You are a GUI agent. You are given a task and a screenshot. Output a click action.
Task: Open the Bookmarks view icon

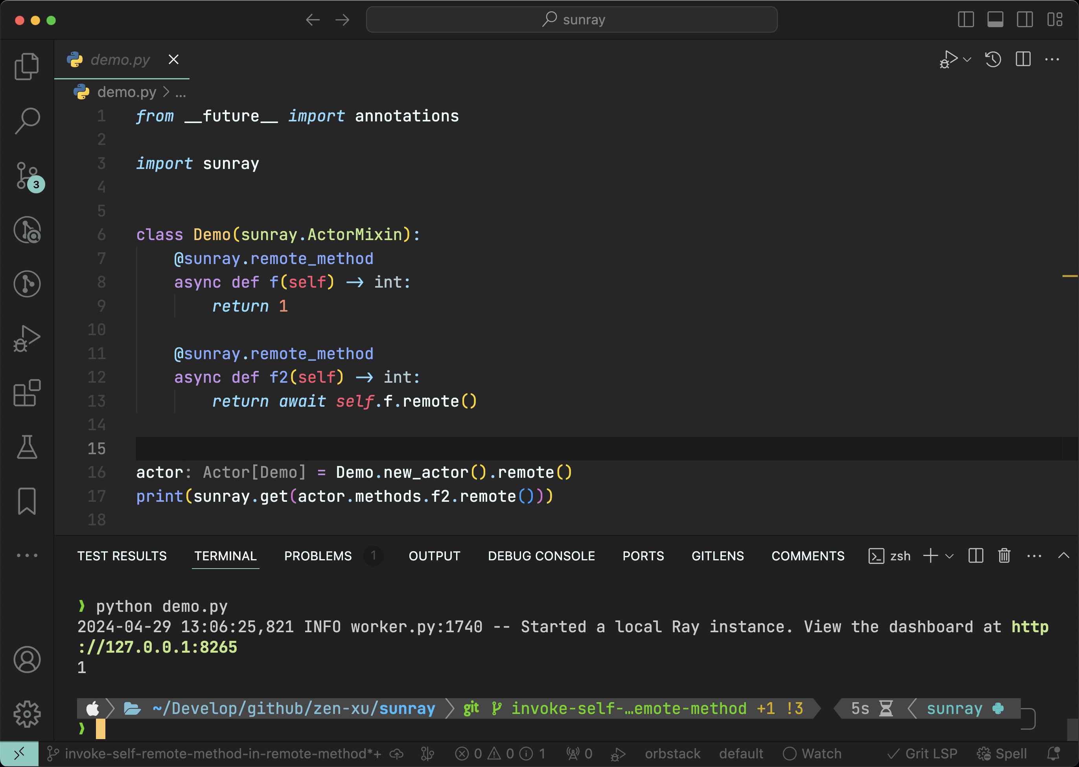pyautogui.click(x=27, y=501)
